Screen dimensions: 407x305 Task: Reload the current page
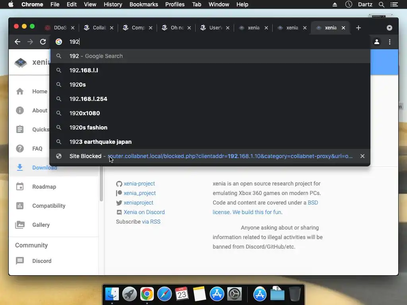pyautogui.click(x=43, y=42)
